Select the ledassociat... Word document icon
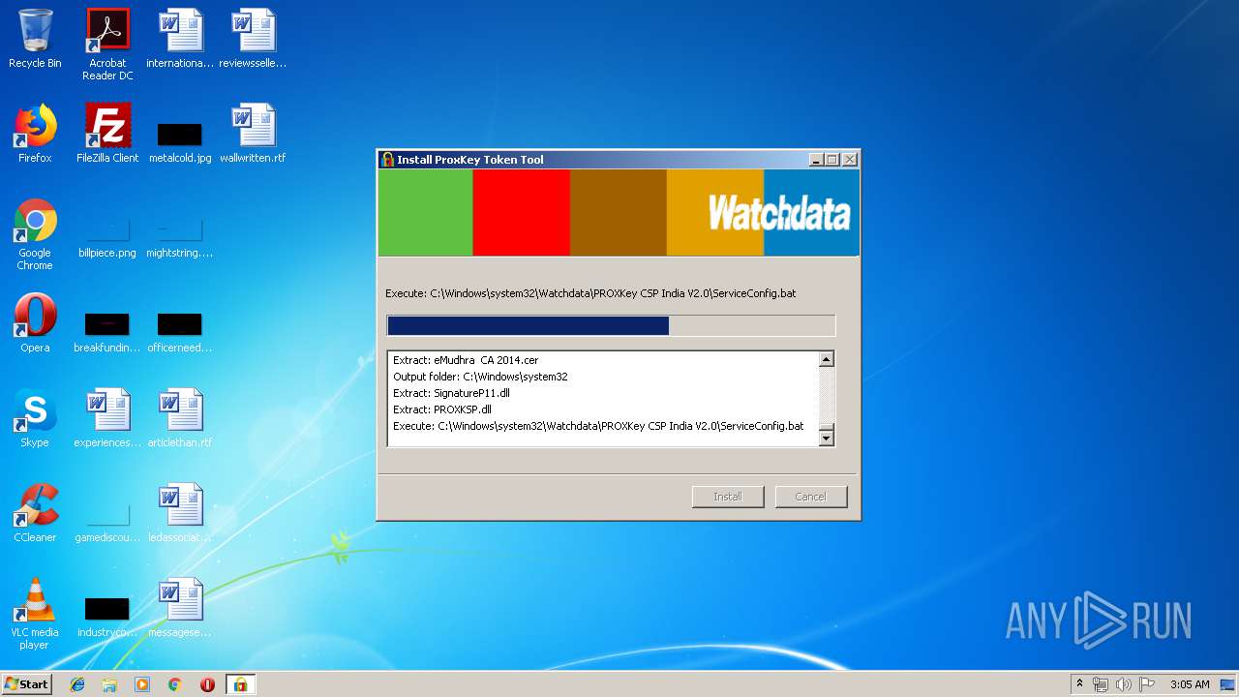 pos(180,513)
